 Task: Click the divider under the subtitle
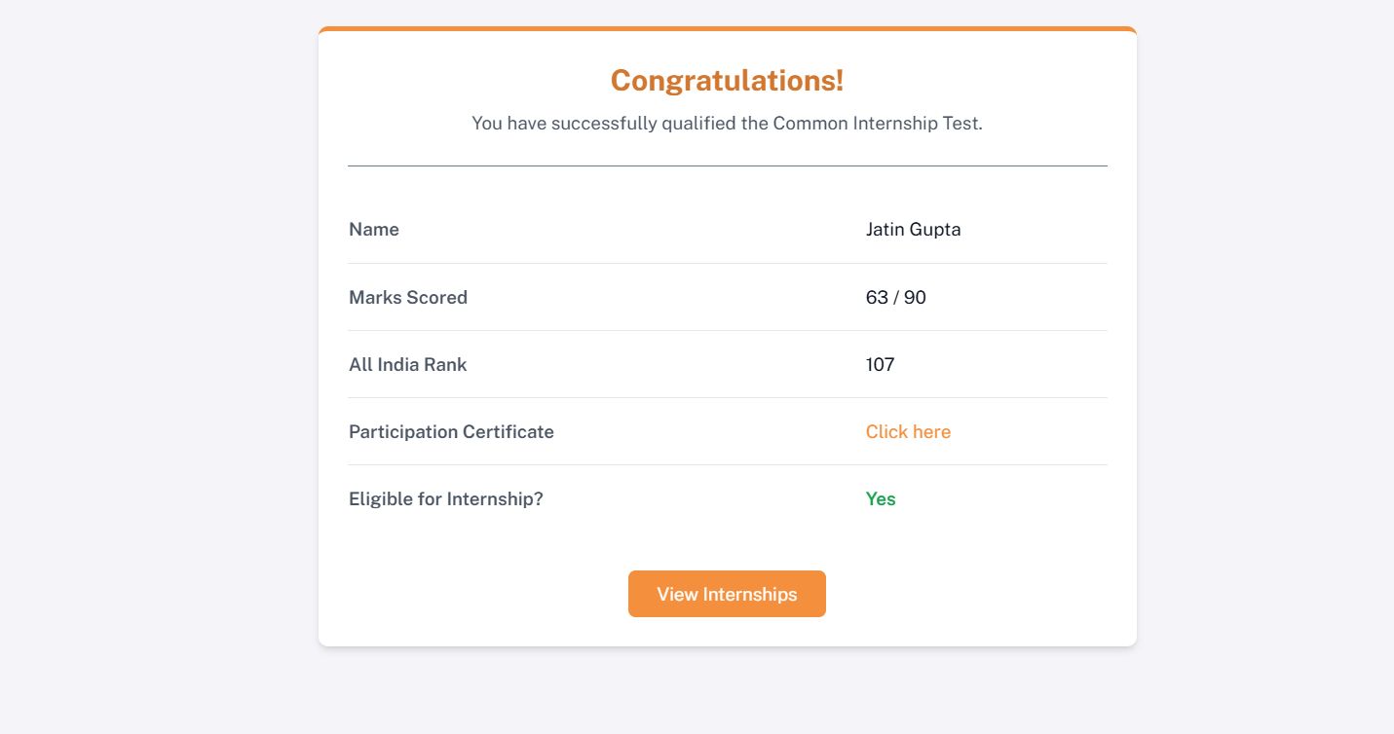(x=727, y=165)
